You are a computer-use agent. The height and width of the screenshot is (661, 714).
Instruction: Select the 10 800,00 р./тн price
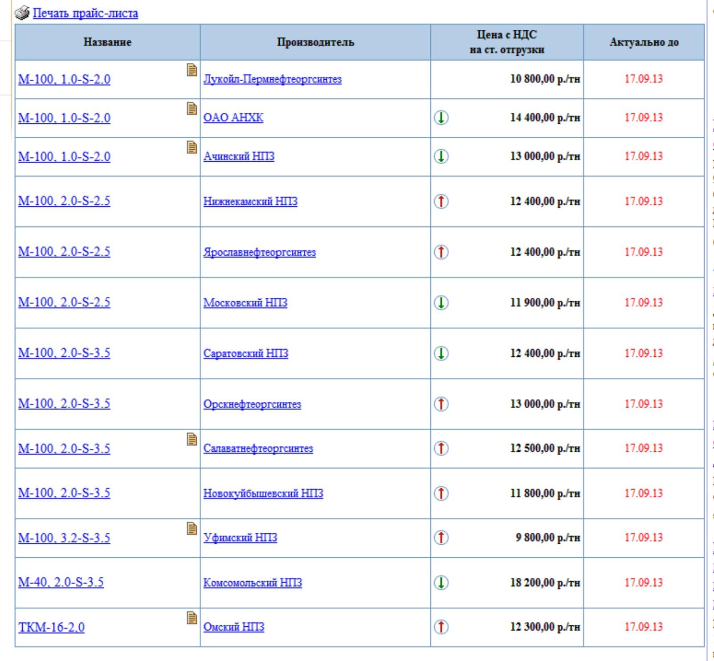(x=545, y=79)
